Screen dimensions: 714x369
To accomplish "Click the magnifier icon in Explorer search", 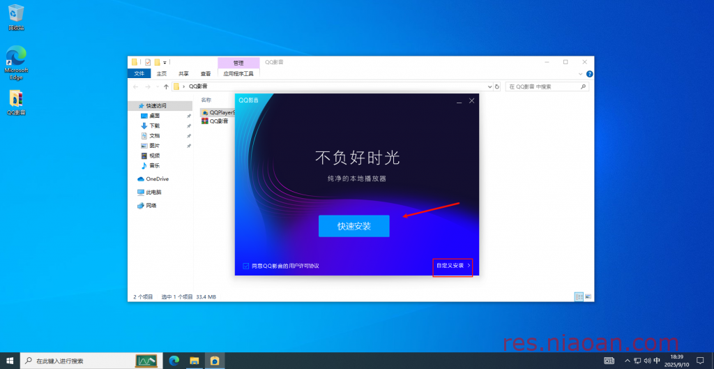I will coord(583,86).
